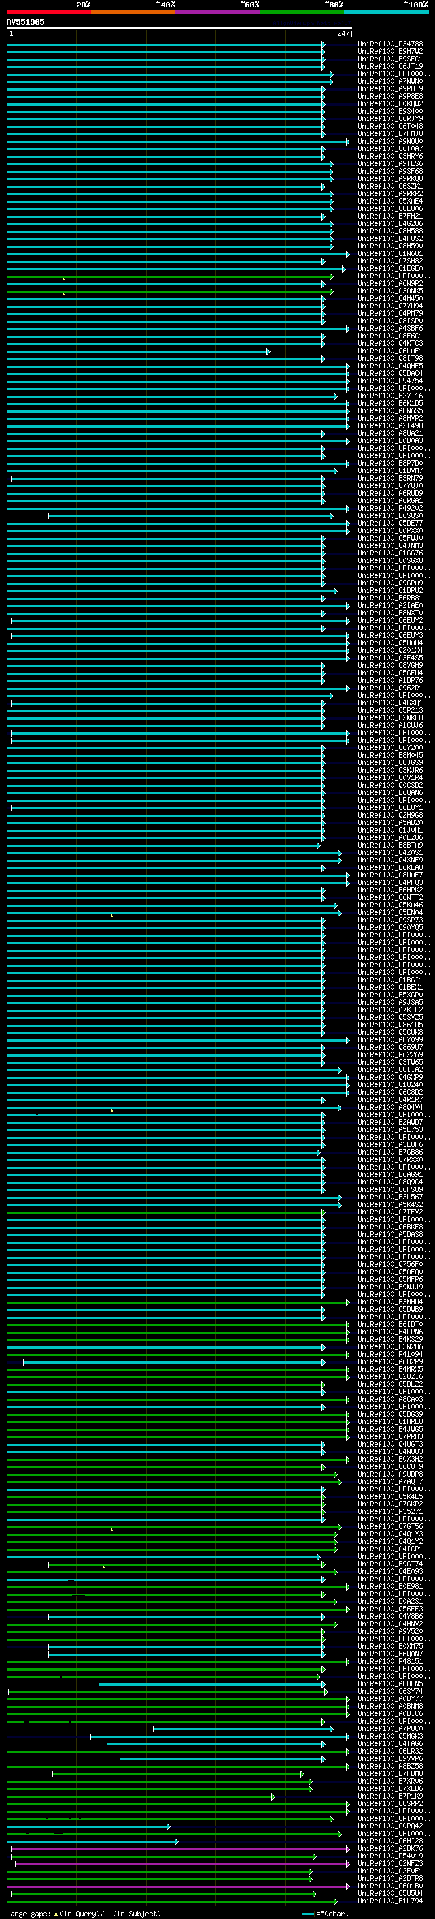The width and height of the screenshot is (435, 1919).
Task: Select the UniRef100_P41094 label
Action: (390, 1354)
